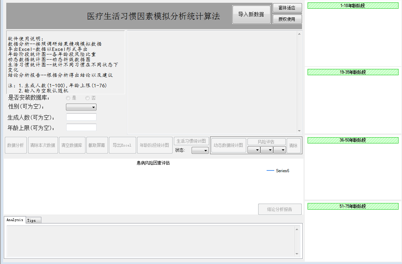Click the 数据分析 button
This screenshot has width=402, height=264.
click(x=16, y=145)
